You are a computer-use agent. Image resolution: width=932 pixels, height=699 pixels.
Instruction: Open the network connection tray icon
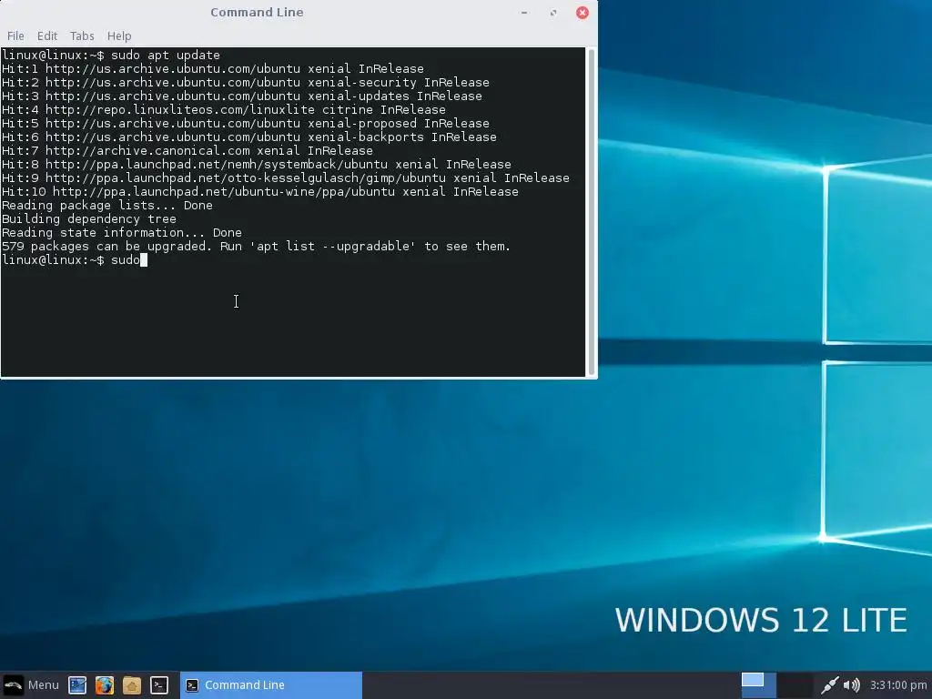(x=829, y=684)
